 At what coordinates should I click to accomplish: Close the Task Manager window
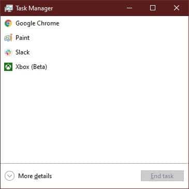click(177, 8)
